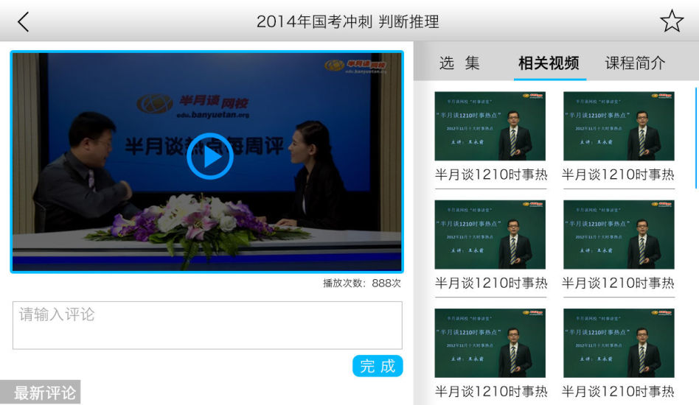Submit comment with the 完成 button
The height and width of the screenshot is (405, 699).
click(x=378, y=366)
